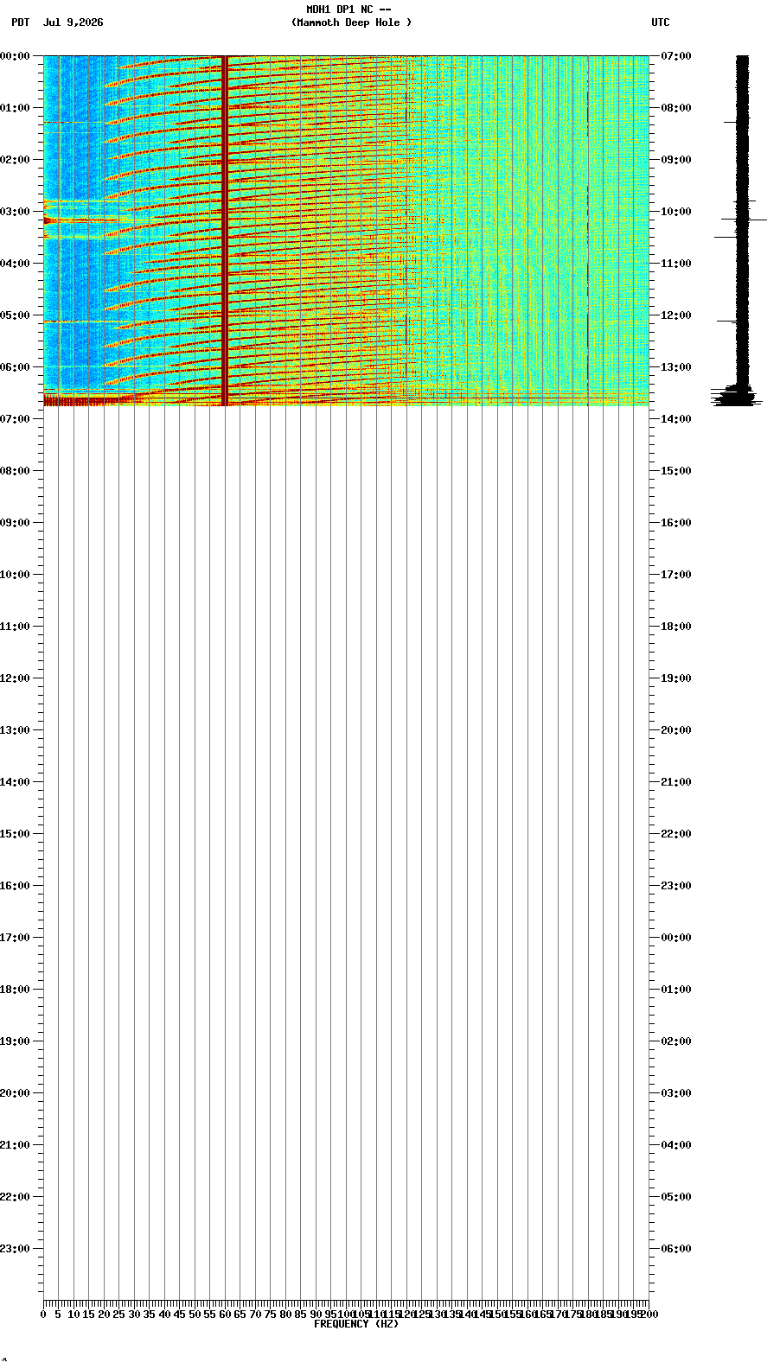Select the date Jul 9,2026
The height and width of the screenshot is (1369, 780).
(73, 22)
